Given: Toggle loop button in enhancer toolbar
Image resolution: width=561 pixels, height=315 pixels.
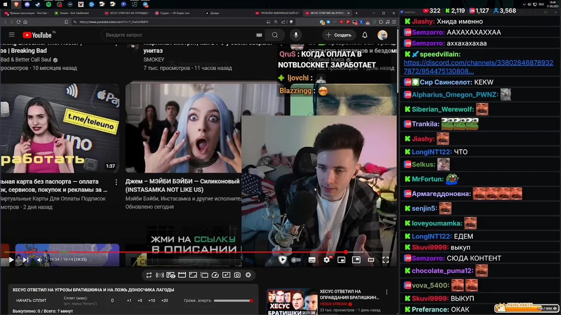Looking at the screenshot, I should point(149,275).
